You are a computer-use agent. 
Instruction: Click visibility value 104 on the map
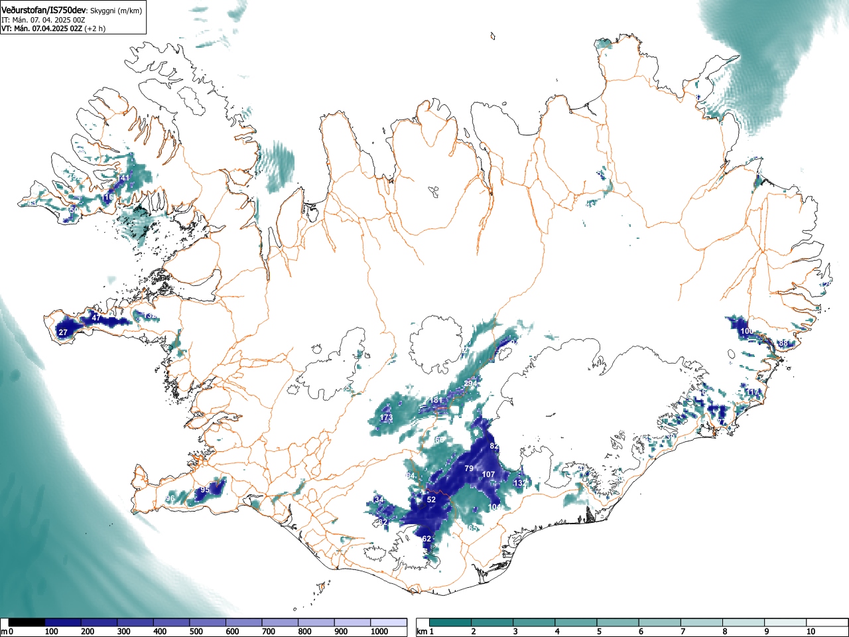pos(495,507)
